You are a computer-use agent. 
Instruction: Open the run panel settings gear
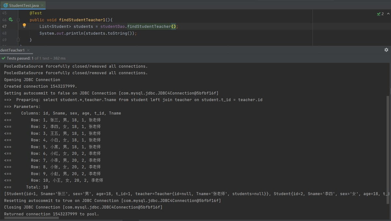click(x=386, y=50)
